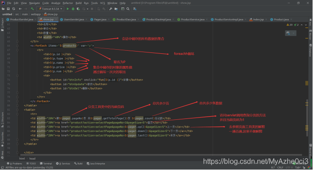313x170 pixels.
Task: Open settings via the wrench icon
Action: [x=110, y=9]
